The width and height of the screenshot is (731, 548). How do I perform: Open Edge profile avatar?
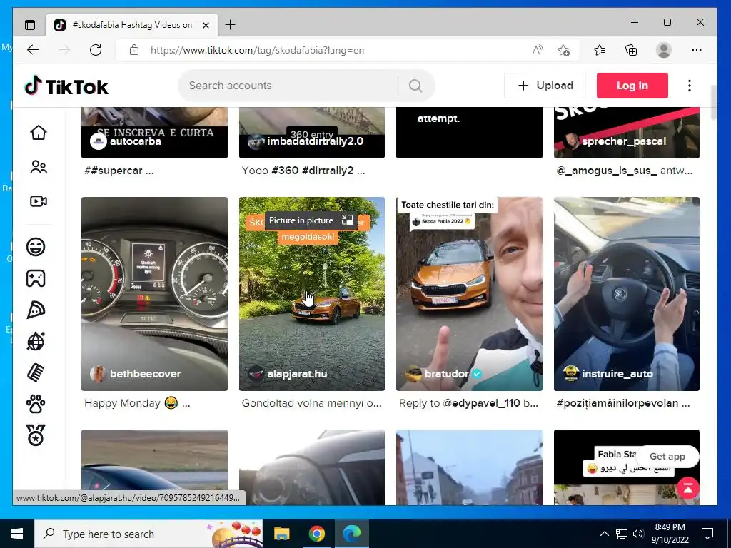point(663,50)
